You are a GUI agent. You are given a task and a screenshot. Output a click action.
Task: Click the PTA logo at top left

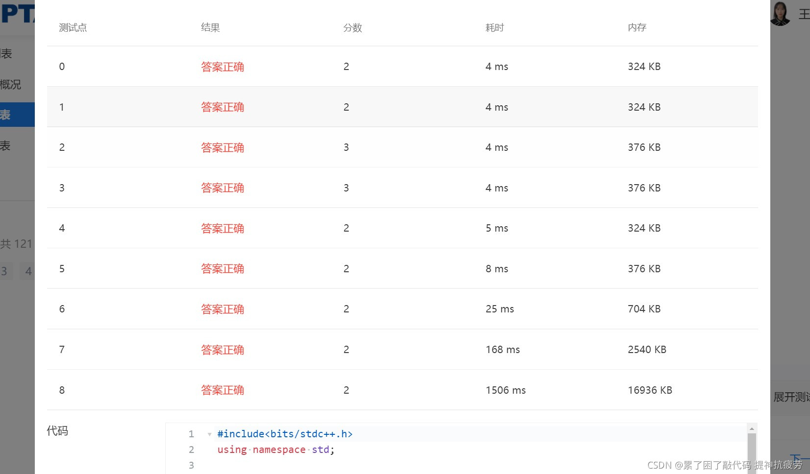tap(17, 14)
